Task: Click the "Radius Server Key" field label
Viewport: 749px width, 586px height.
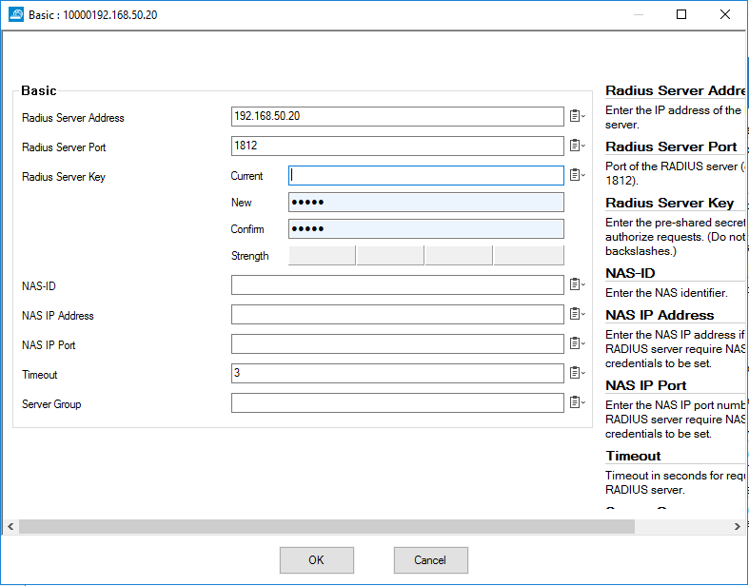Action: (64, 177)
